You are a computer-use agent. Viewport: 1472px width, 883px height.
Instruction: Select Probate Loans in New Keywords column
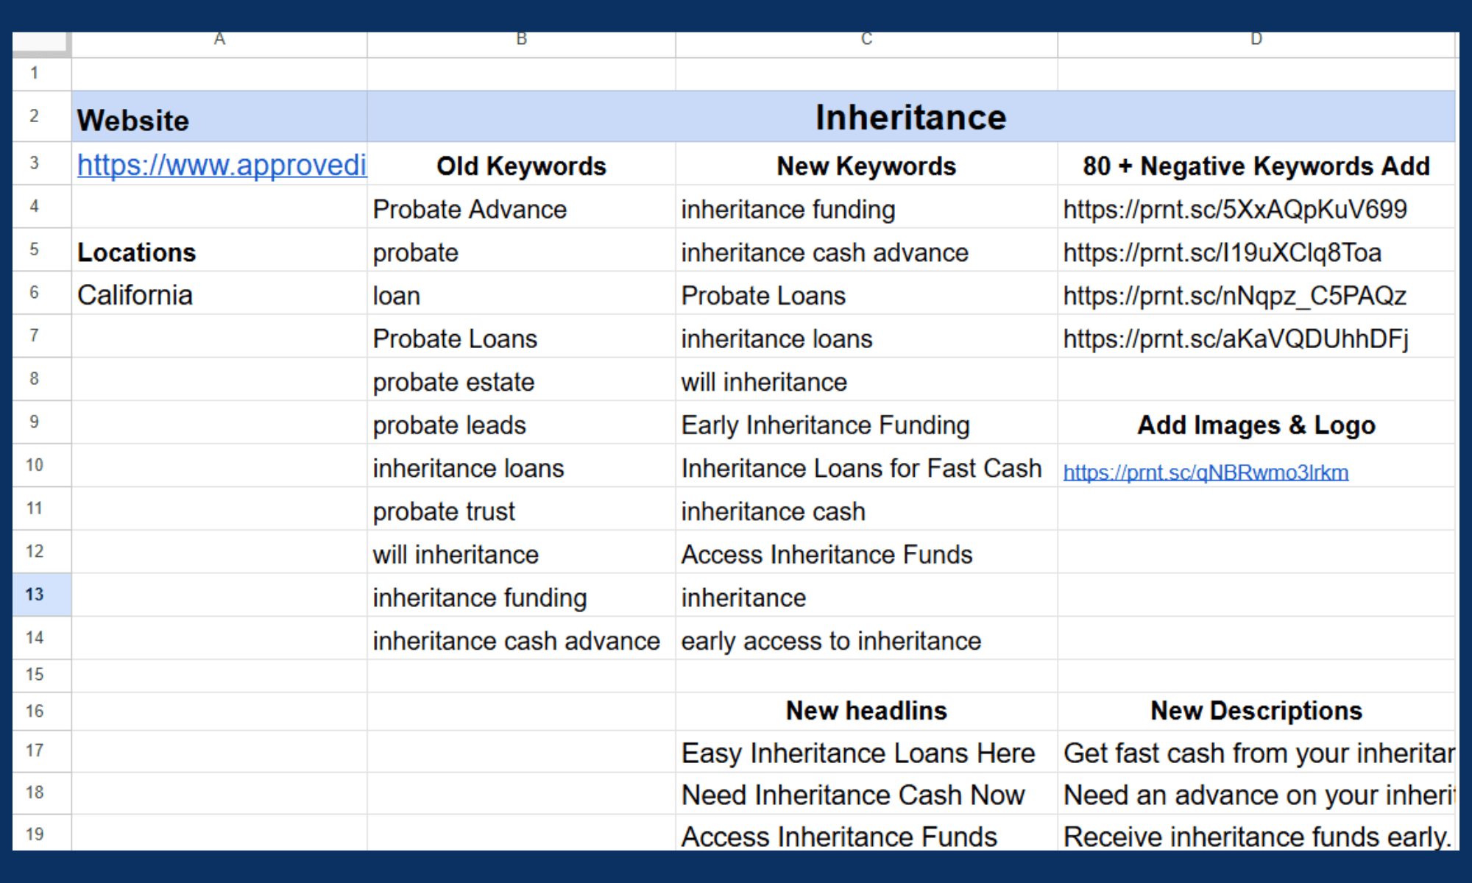click(x=866, y=294)
